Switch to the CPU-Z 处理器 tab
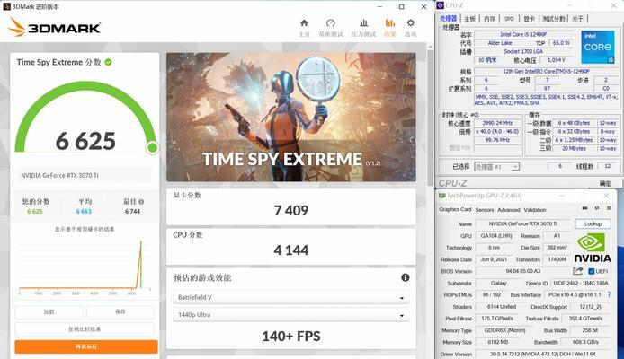This screenshot has height=359, width=624. (448, 18)
